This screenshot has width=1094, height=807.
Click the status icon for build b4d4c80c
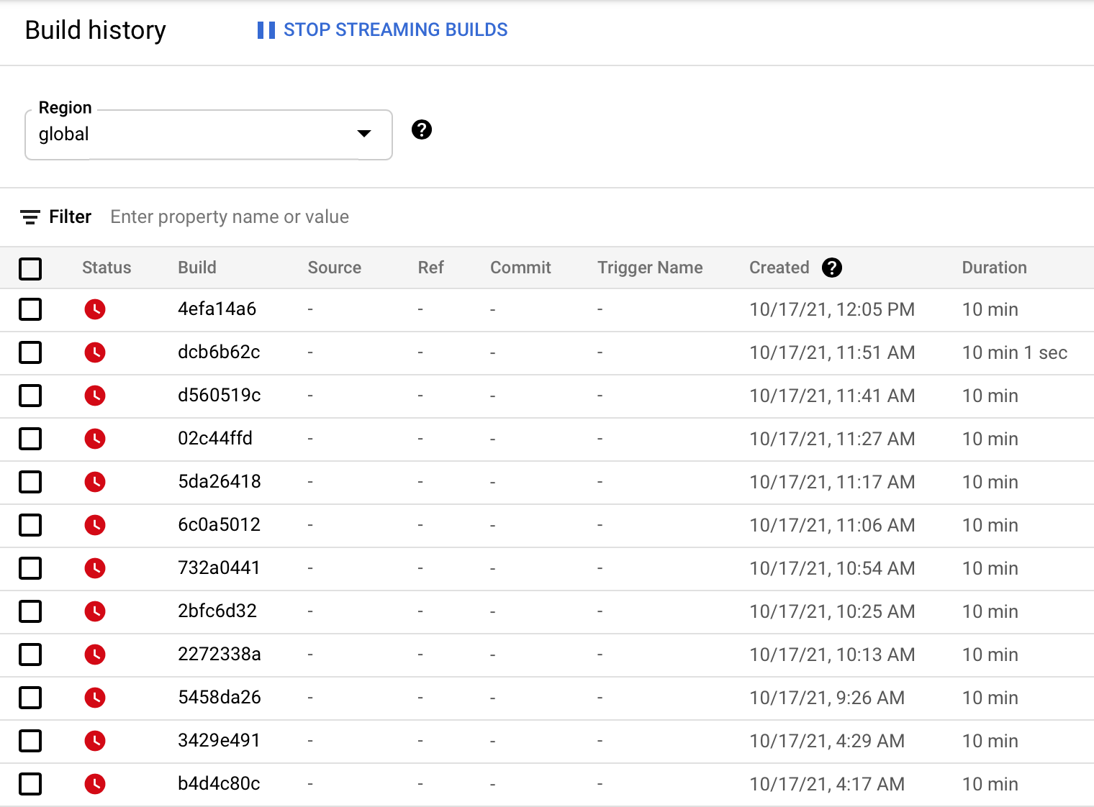coord(95,784)
